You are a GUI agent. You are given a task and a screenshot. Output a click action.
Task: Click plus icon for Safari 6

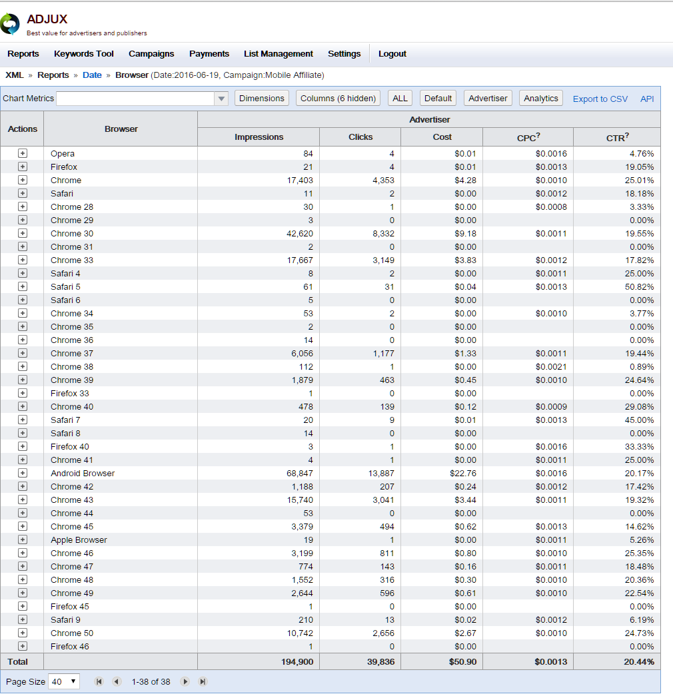pyautogui.click(x=23, y=300)
